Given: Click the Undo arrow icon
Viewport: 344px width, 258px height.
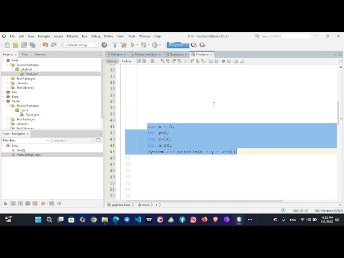Looking at the screenshot, I should tap(45, 45).
